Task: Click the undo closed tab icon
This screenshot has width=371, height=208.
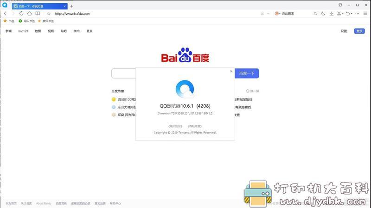Action: click(347, 14)
